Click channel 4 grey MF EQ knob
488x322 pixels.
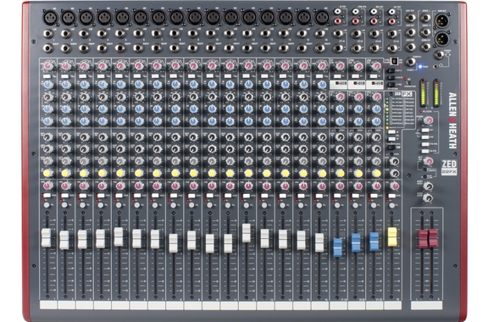103,97
